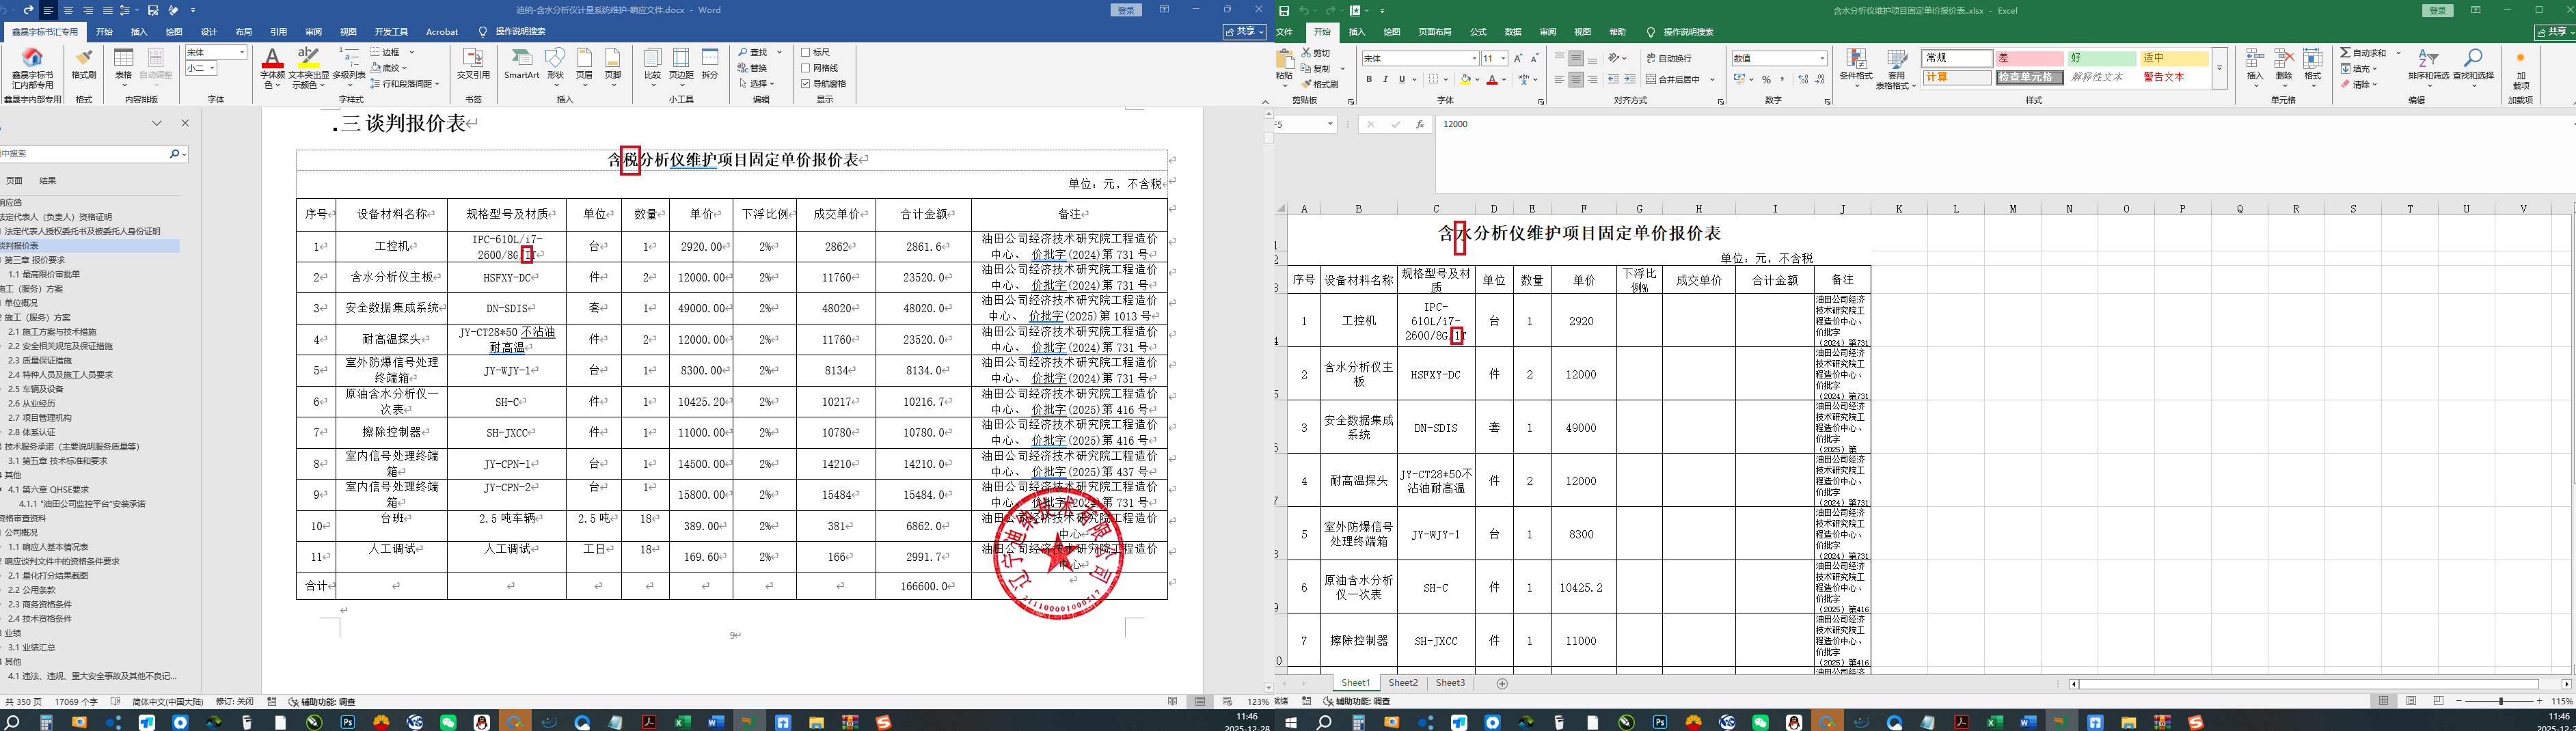This screenshot has width=2576, height=731.
Task: Click the 共享 share button in Word
Action: (x=1245, y=32)
